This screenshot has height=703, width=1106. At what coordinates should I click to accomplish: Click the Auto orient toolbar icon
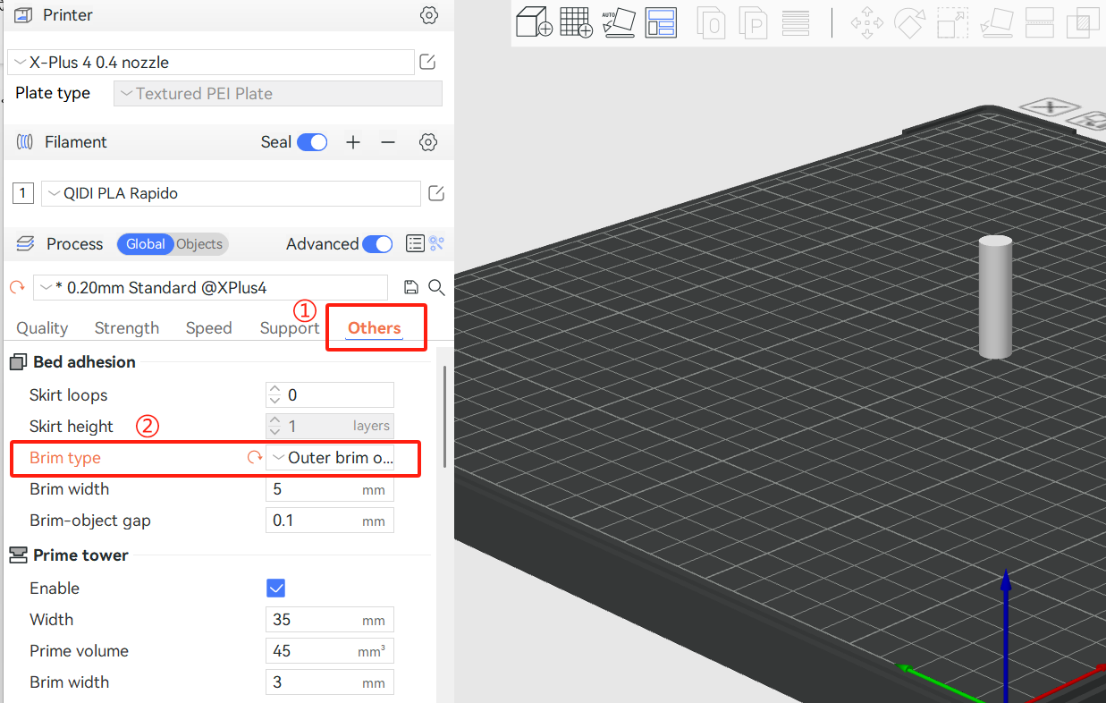coord(618,21)
